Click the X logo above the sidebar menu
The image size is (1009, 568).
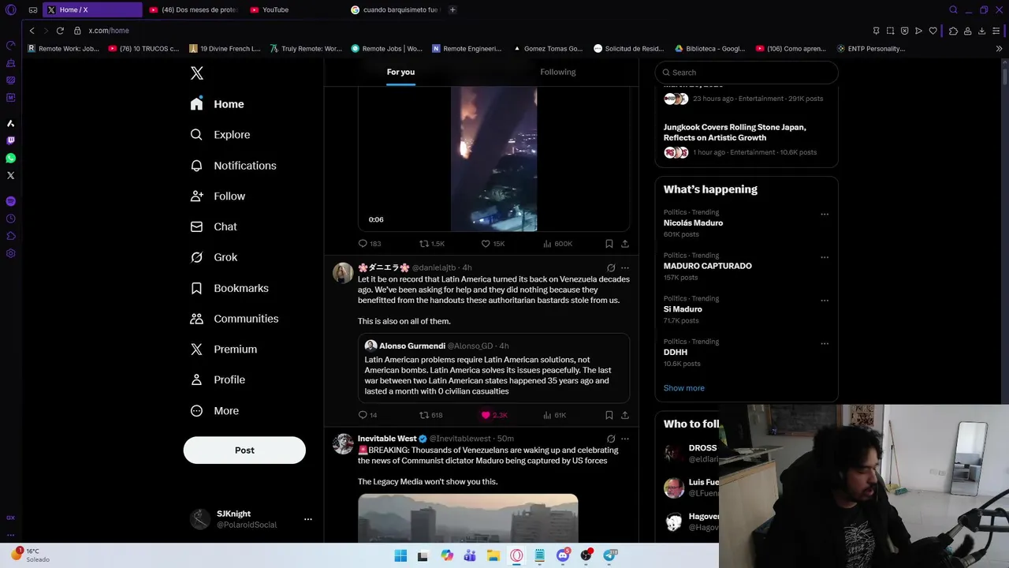pyautogui.click(x=197, y=73)
